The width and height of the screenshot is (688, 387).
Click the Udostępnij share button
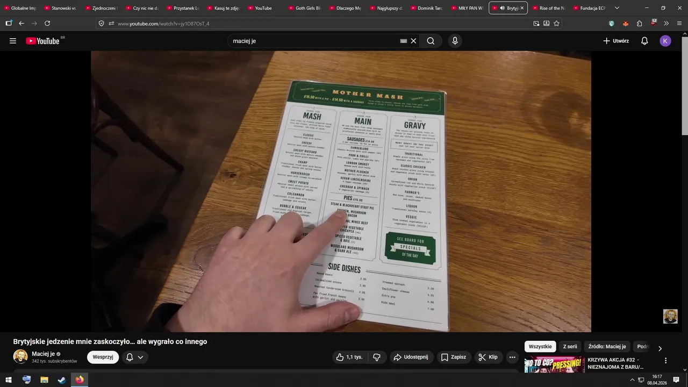click(x=411, y=357)
